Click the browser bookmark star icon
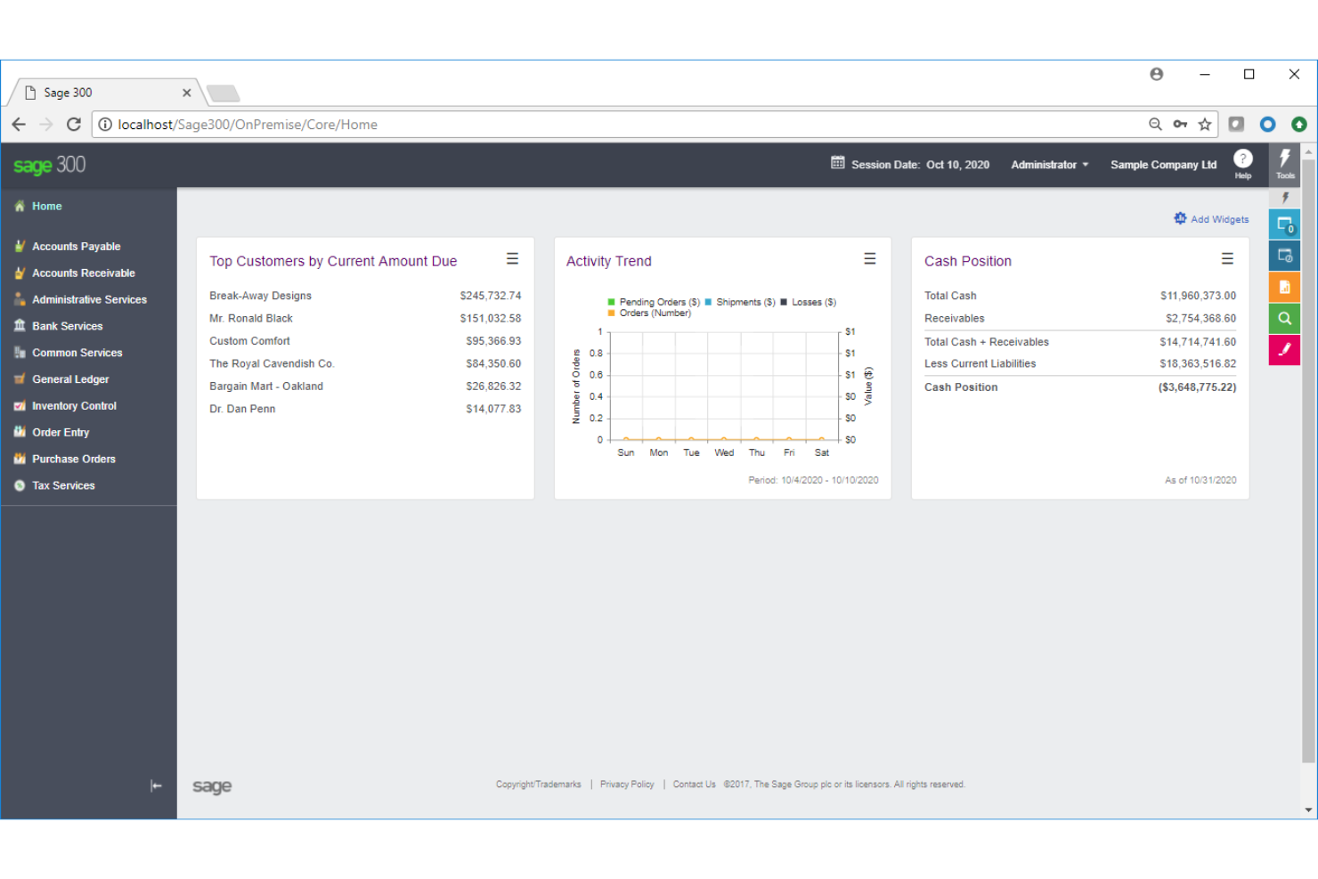 click(x=1203, y=125)
